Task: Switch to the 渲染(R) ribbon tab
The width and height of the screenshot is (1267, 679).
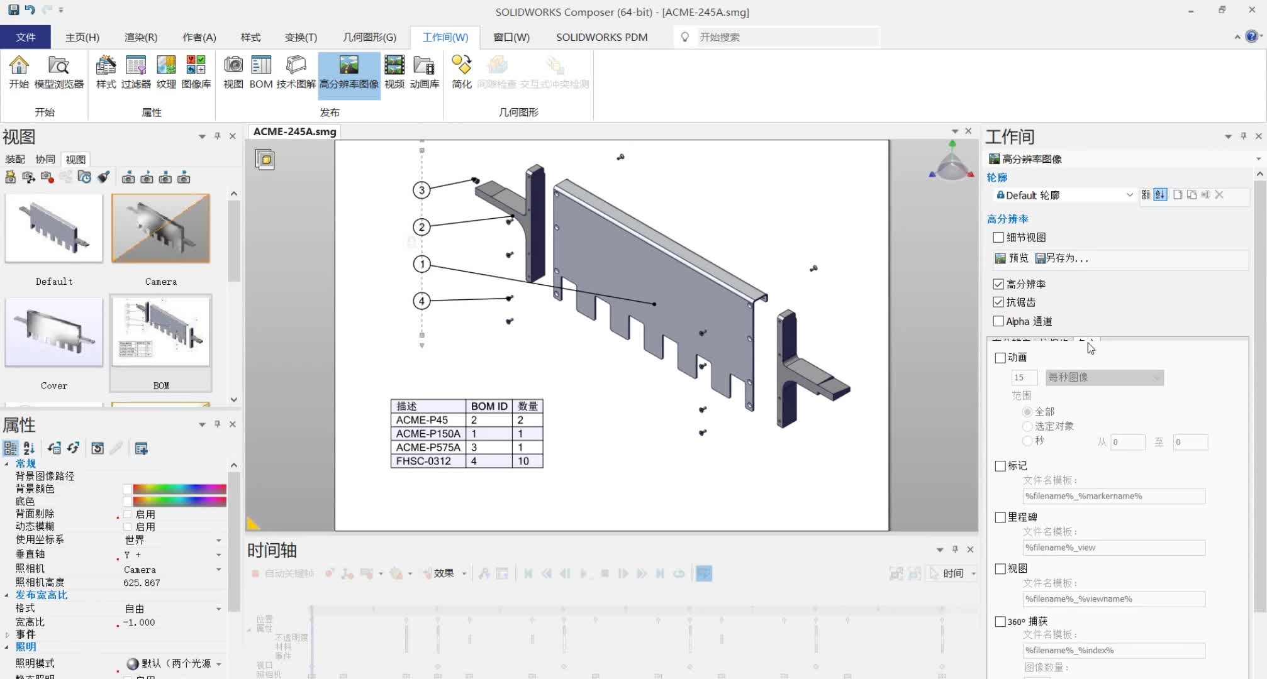Action: 141,37
